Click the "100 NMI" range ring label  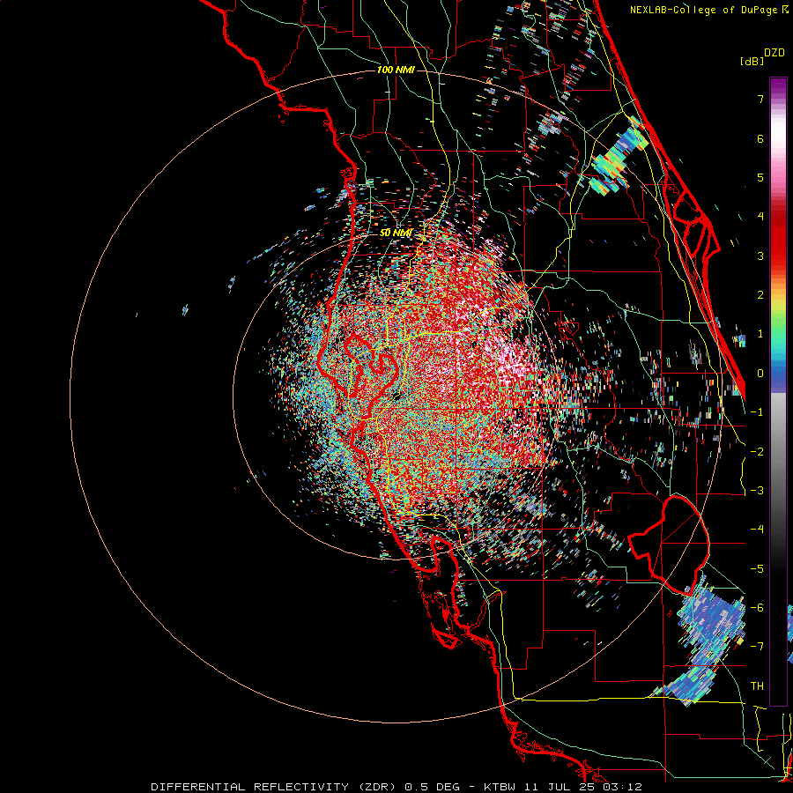396,70
